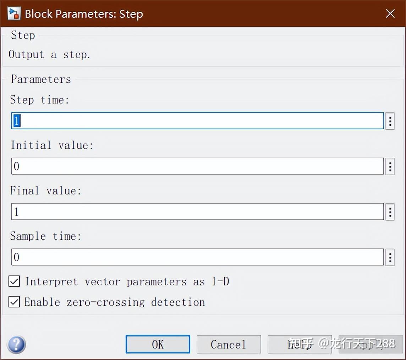Click the Cancel button

[229, 344]
